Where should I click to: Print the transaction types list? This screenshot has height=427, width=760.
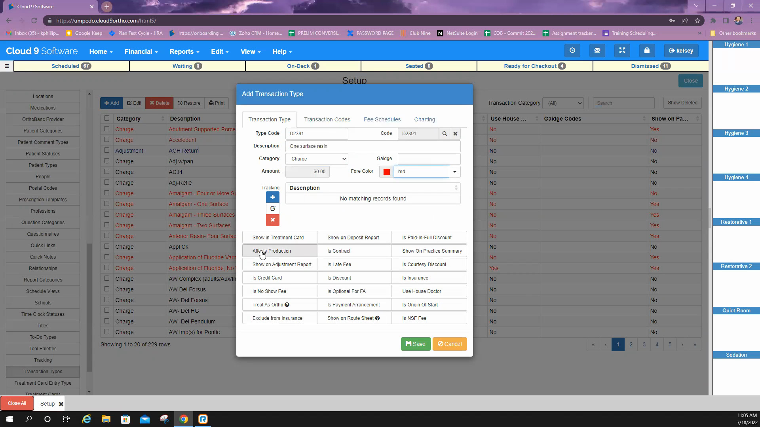tap(217, 103)
